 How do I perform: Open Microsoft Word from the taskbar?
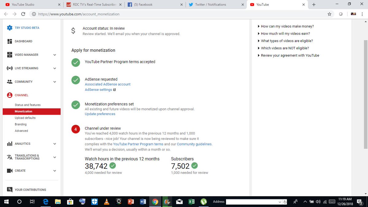[x=143, y=201]
